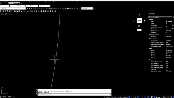Activate the Zoom Realtime magnifier tool

34,11
